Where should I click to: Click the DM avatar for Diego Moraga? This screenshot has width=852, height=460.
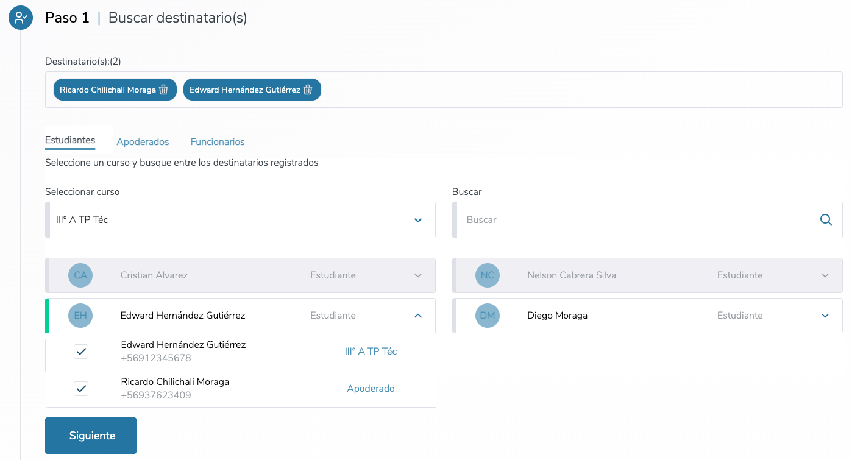(488, 316)
